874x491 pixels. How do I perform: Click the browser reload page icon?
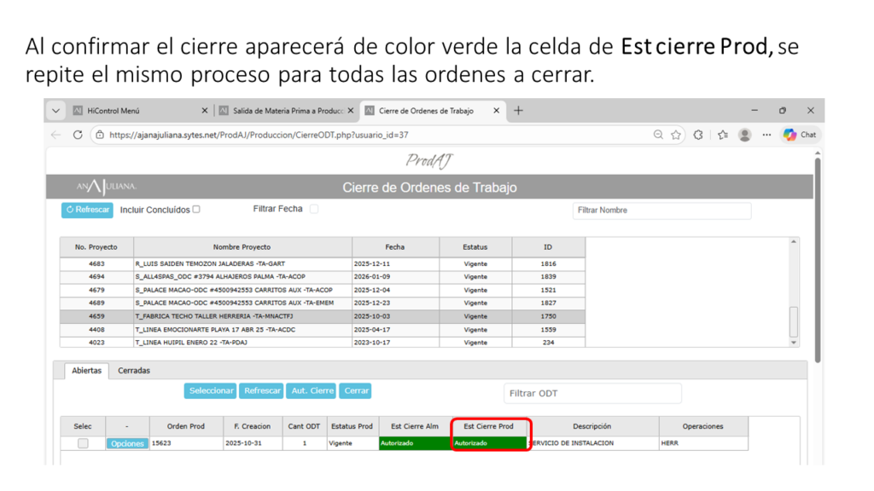pyautogui.click(x=78, y=135)
